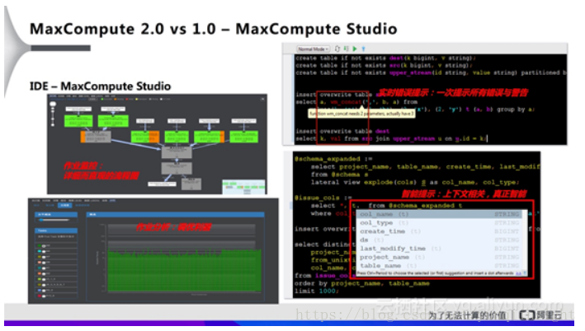
Task: Pick last_modify_time from the completion popup
Action: 441,249
